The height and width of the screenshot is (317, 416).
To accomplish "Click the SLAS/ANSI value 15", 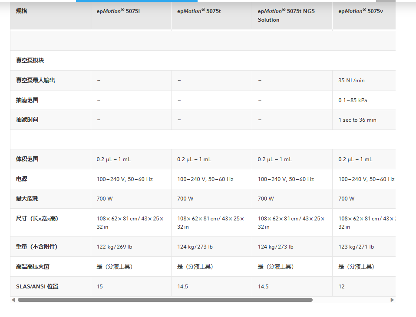I will click(100, 287).
